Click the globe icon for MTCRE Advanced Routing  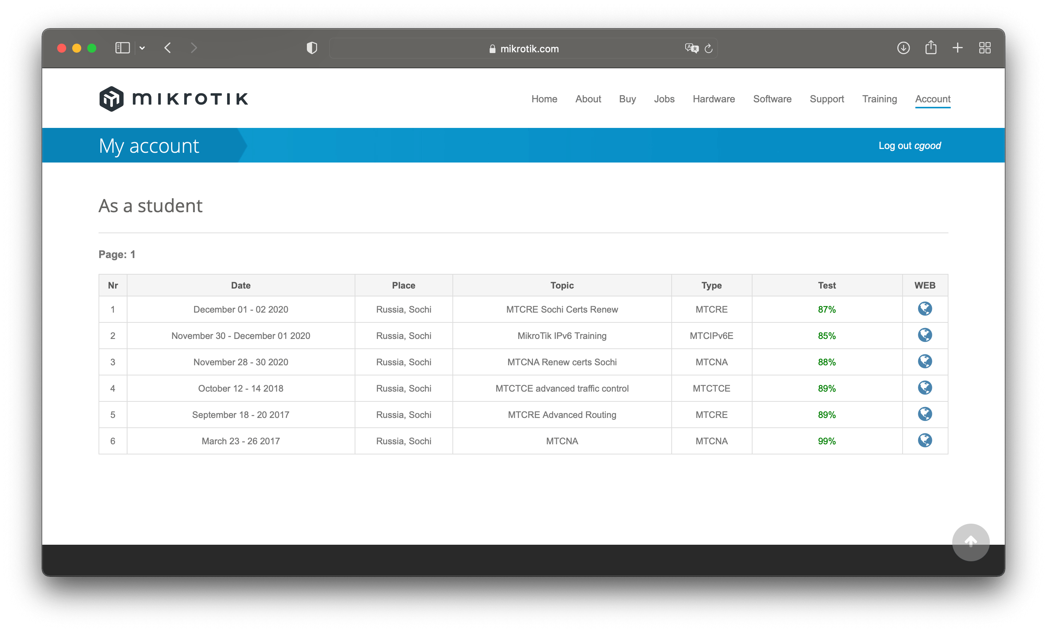coord(925,415)
